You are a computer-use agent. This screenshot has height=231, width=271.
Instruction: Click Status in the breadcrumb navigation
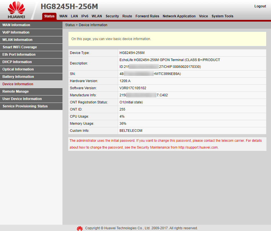click(x=70, y=25)
